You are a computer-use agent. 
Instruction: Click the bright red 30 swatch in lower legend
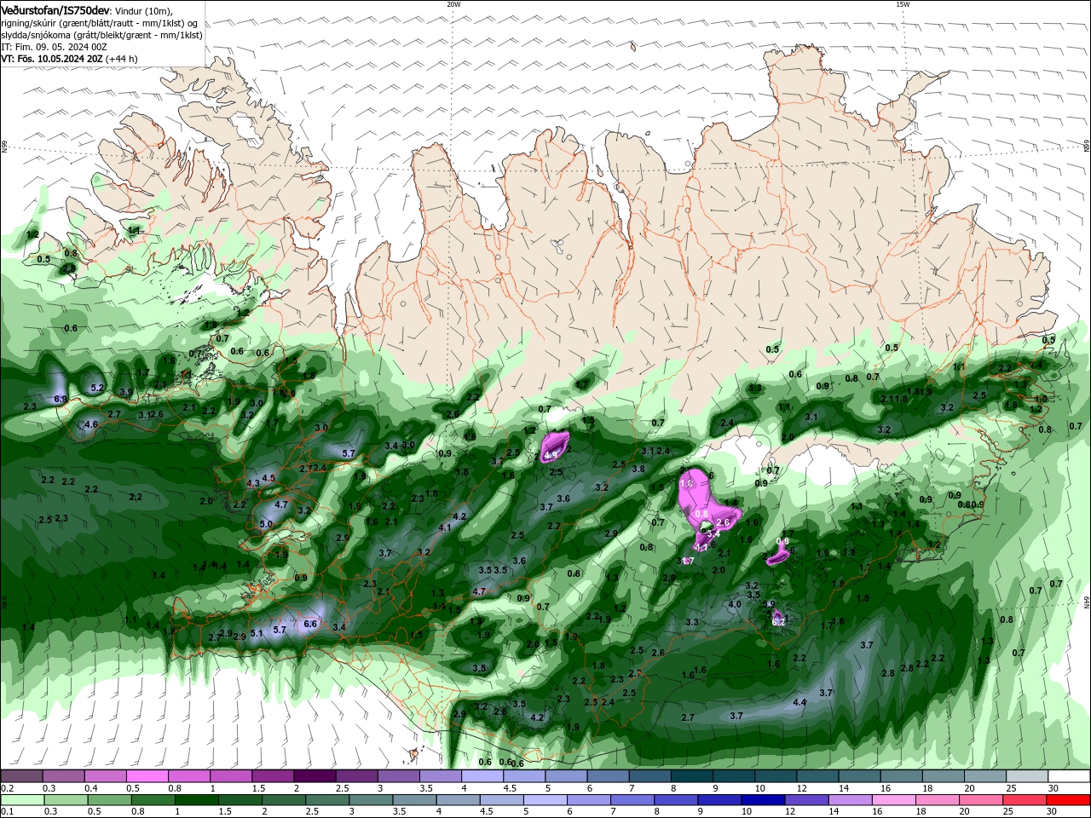tap(1068, 800)
